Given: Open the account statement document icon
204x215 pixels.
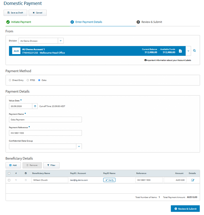Looking at the screenshot, I should [180, 51].
